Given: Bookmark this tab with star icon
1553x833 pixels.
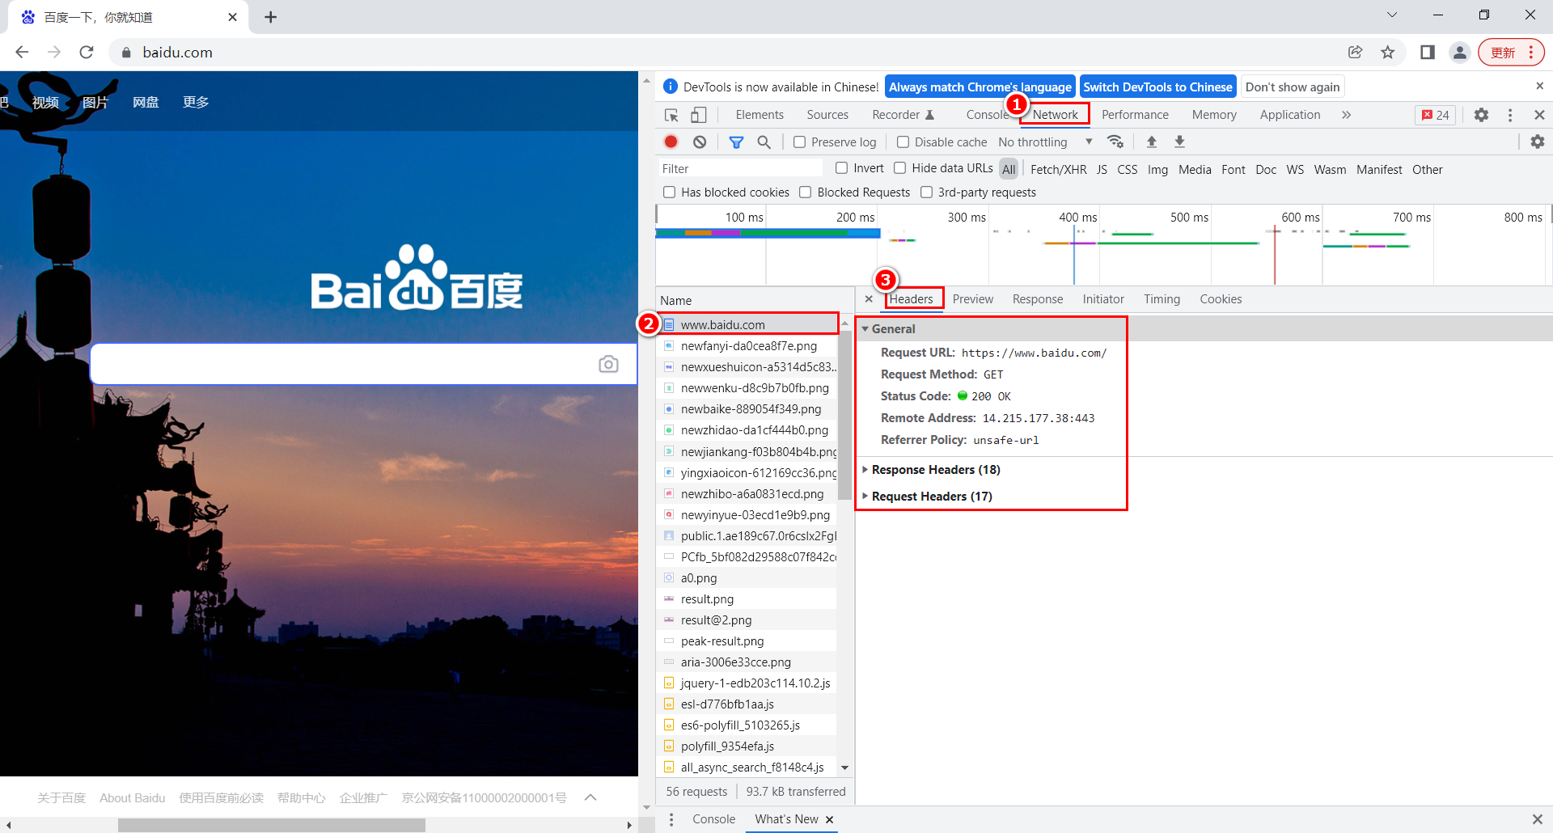Looking at the screenshot, I should [1388, 52].
